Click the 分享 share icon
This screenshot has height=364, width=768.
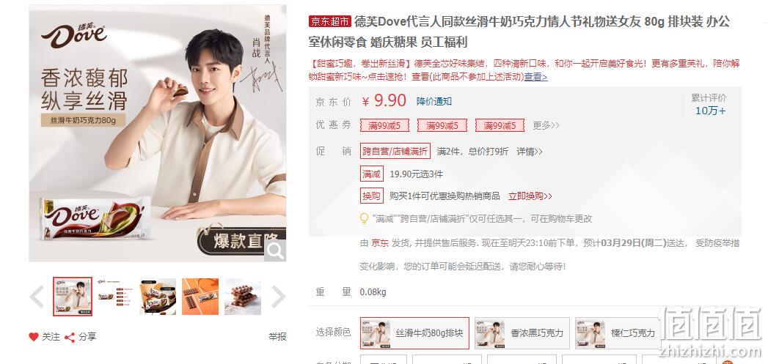point(70,337)
